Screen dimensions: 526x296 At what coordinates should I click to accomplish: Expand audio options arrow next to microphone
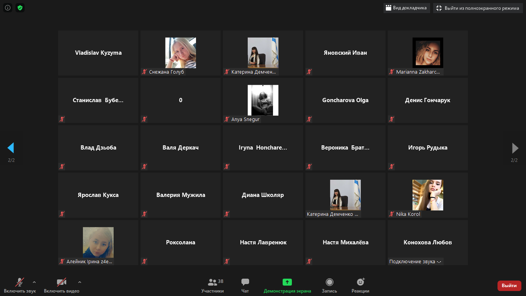click(34, 282)
